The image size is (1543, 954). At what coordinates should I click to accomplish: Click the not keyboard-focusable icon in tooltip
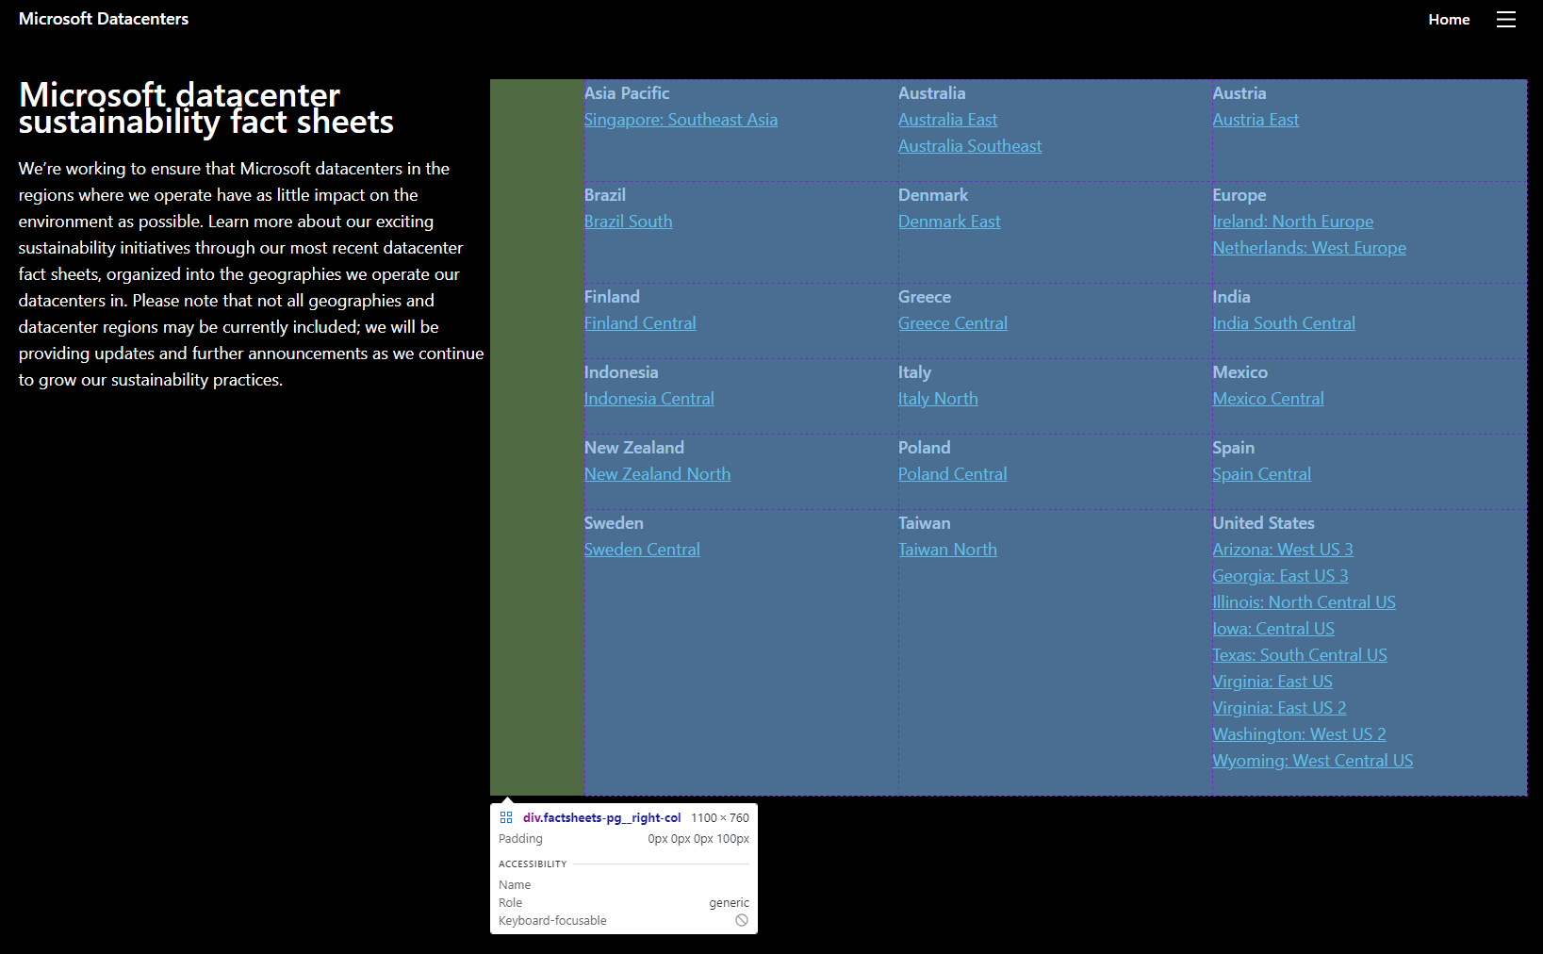coord(742,920)
